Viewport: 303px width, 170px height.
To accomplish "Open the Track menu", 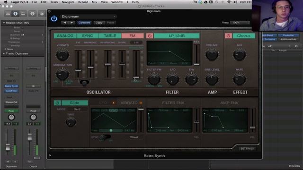I will (54, 2).
